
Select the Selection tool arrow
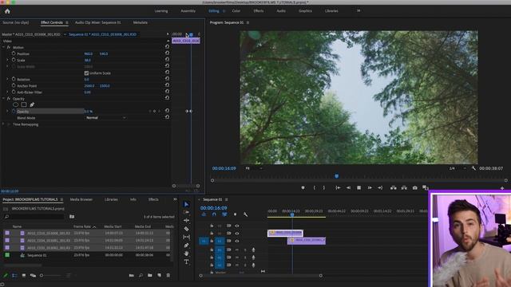pos(186,204)
